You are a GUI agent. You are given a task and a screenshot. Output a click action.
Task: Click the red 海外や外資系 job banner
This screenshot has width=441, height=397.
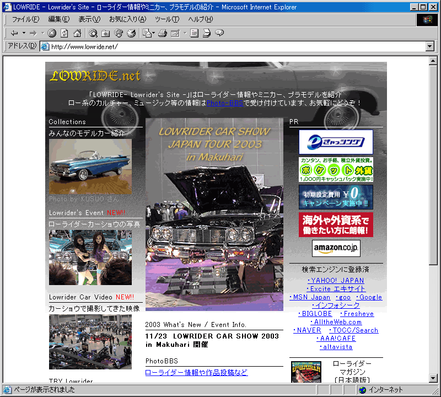pos(336,224)
